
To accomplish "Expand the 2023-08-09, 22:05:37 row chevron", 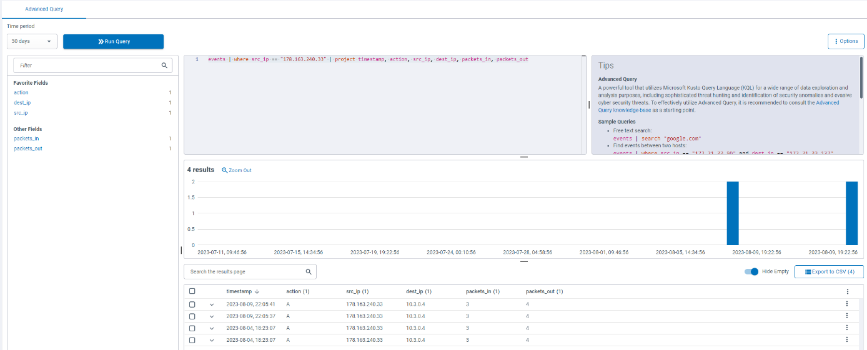I will [212, 316].
